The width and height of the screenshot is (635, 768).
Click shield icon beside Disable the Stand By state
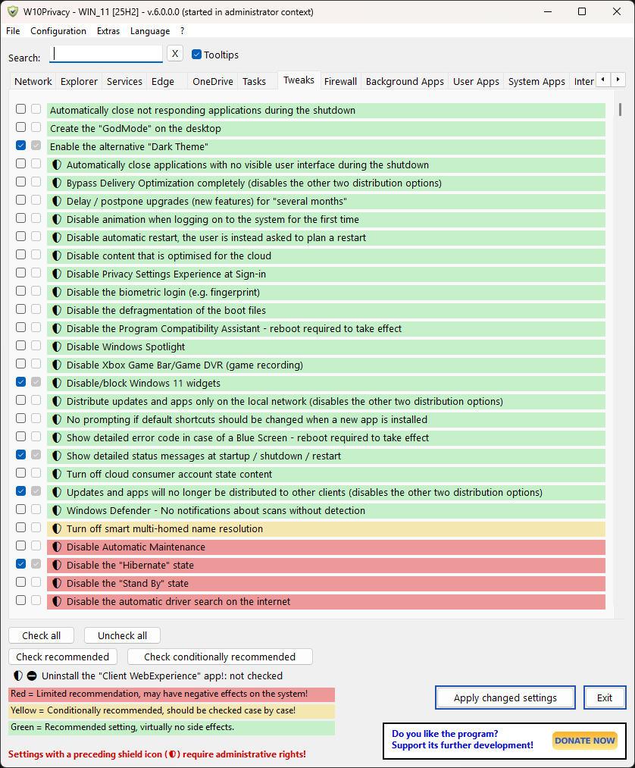pos(57,583)
